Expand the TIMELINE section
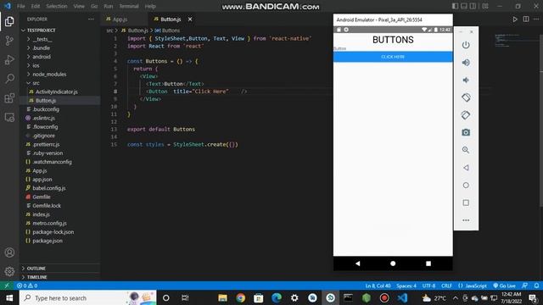Viewport: 543px width, 305px height. [36, 277]
